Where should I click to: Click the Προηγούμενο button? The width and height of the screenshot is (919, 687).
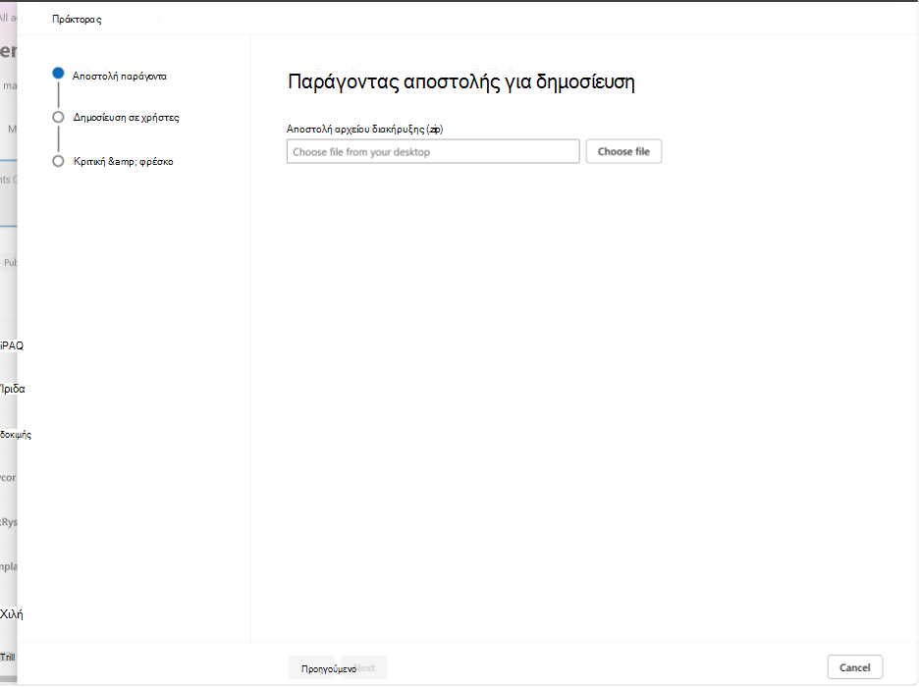312,667
